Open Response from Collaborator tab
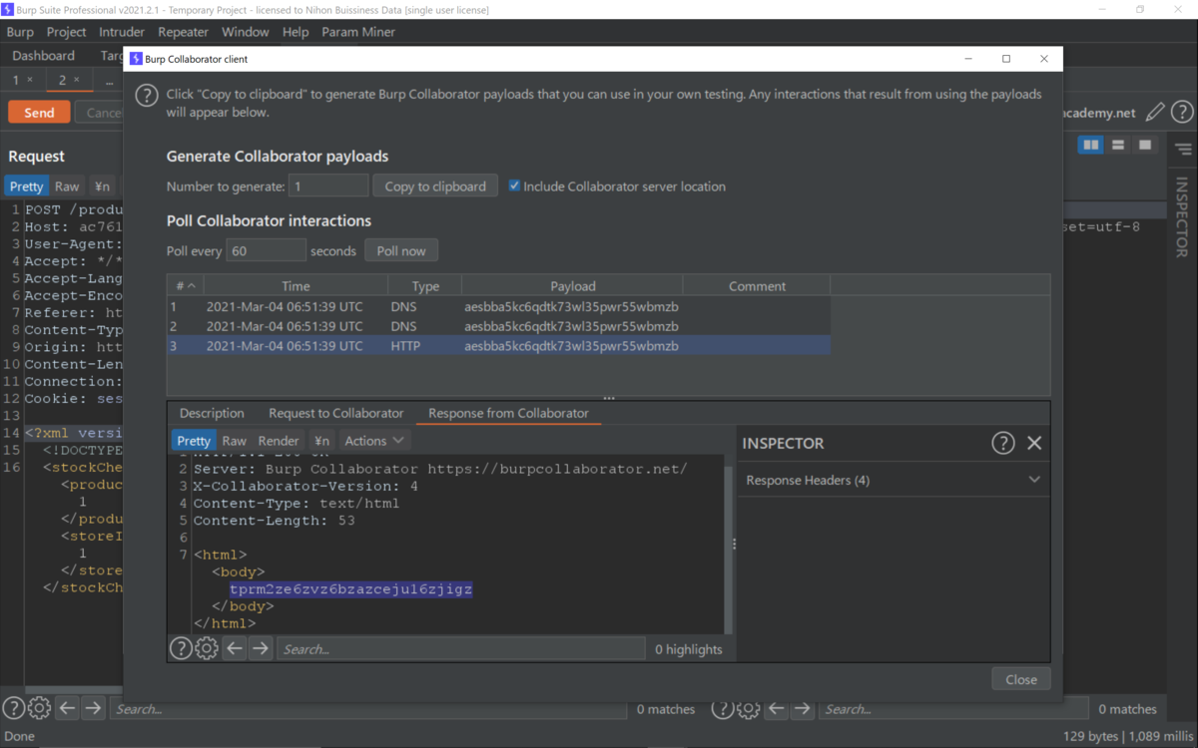Image resolution: width=1198 pixels, height=748 pixels. pos(508,413)
